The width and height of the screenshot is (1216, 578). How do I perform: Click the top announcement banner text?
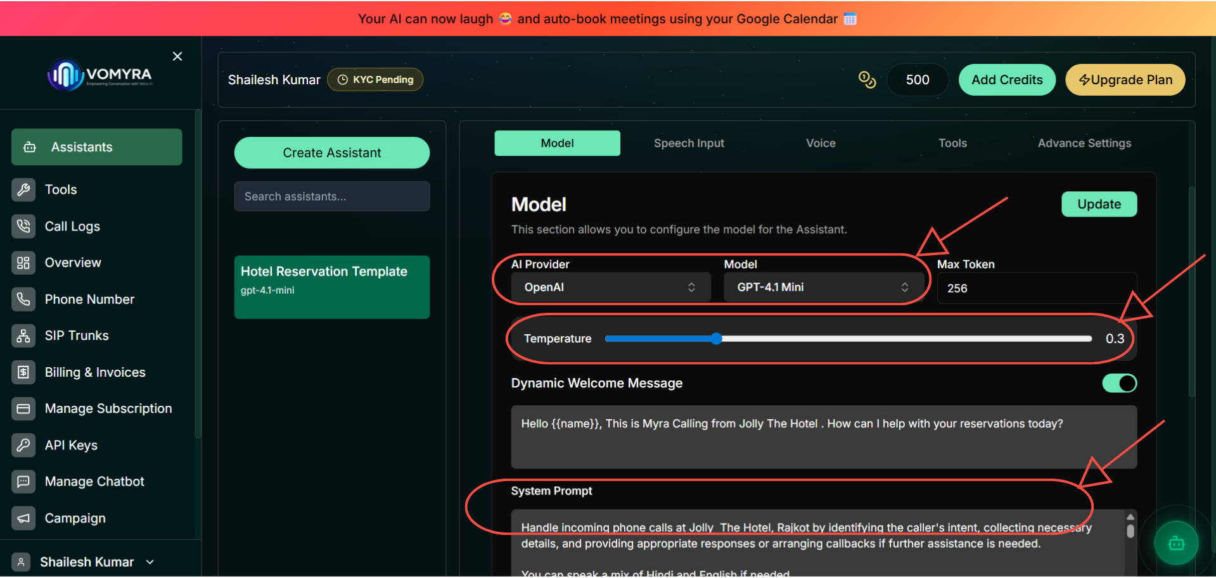(607, 19)
